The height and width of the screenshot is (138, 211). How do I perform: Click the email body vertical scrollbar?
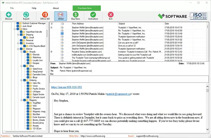click(x=207, y=110)
